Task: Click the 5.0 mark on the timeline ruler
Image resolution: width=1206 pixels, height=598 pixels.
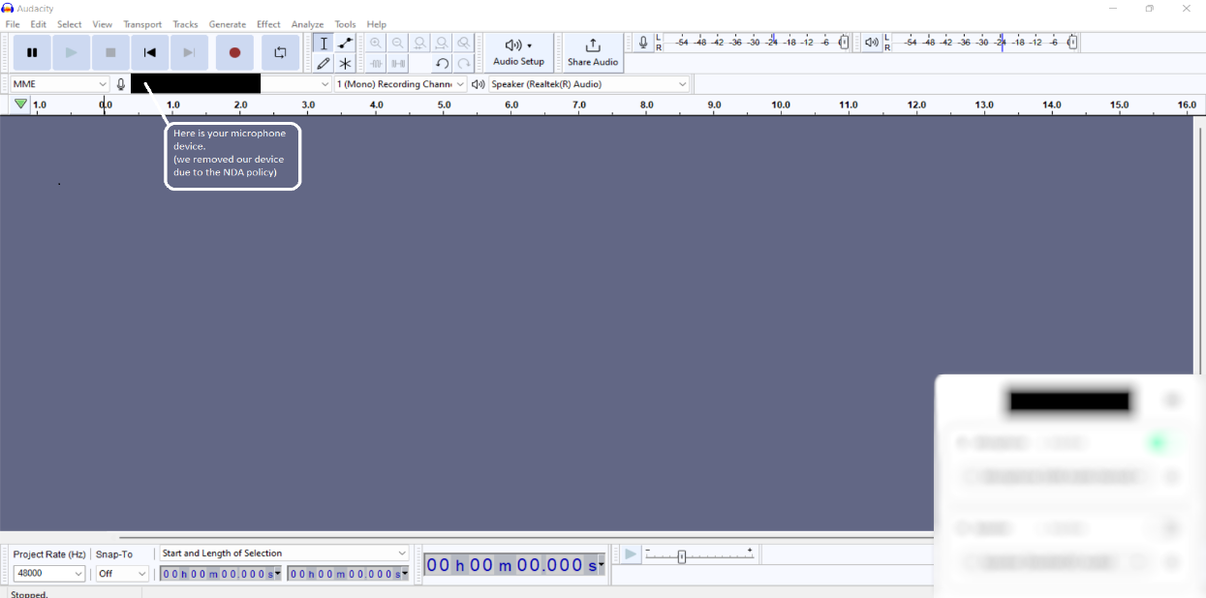Action: point(444,105)
